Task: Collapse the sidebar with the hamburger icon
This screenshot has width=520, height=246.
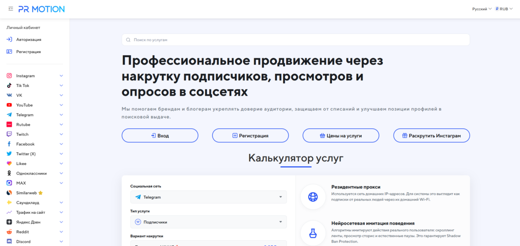Action: (x=11, y=9)
